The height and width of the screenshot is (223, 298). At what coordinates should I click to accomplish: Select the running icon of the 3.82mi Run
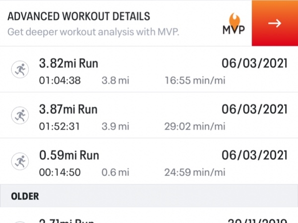point(20,69)
